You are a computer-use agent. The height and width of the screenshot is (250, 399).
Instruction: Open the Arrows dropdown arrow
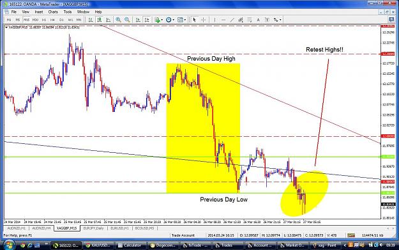(x=280, y=20)
